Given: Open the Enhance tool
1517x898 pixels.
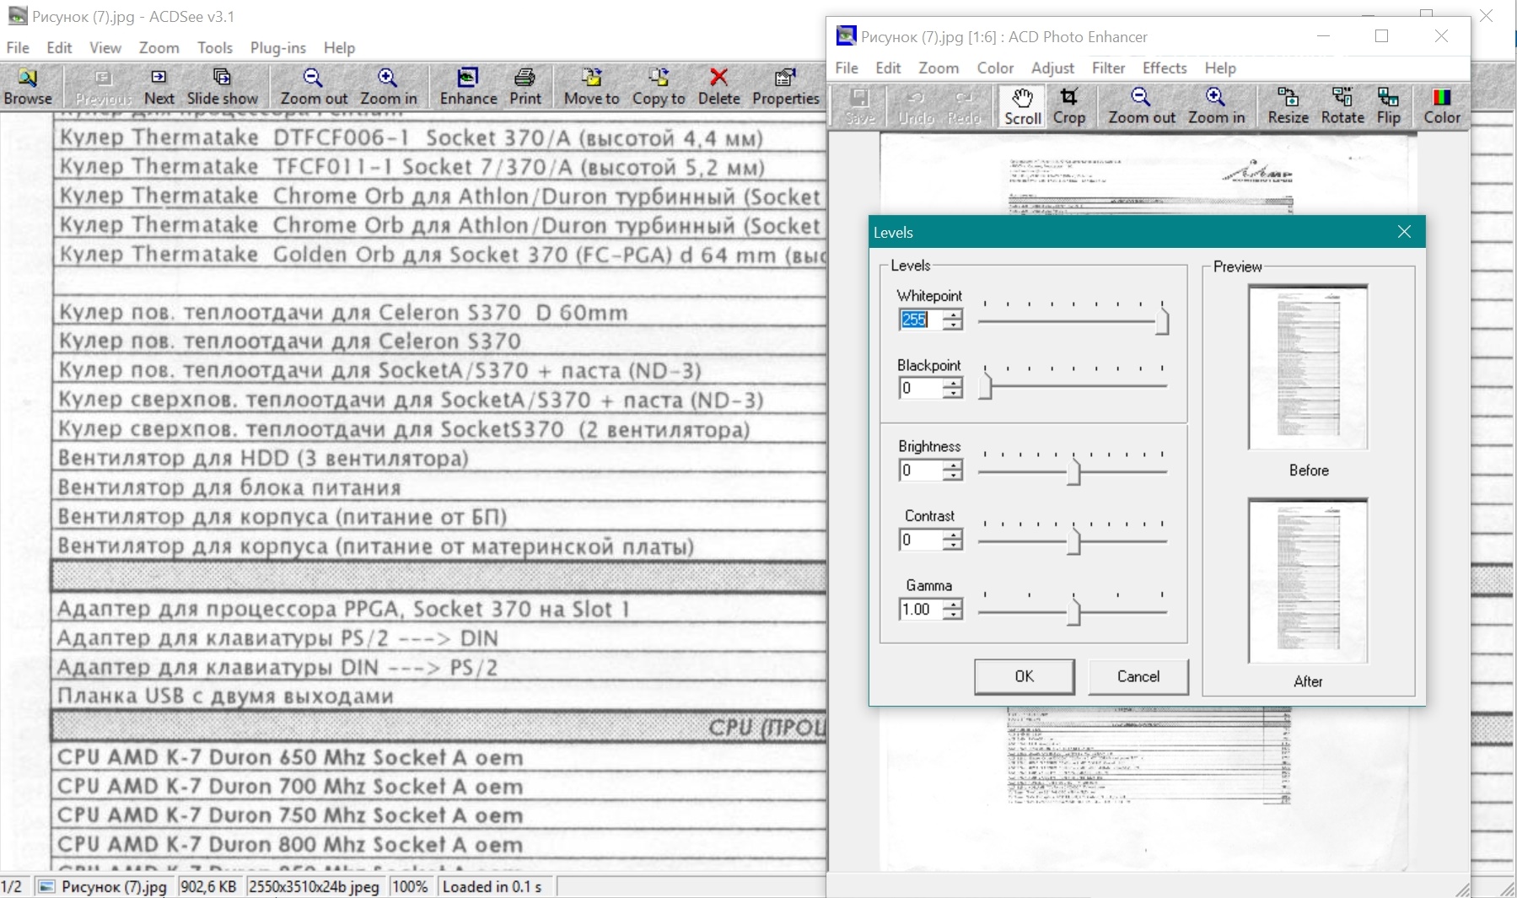Looking at the screenshot, I should [468, 87].
